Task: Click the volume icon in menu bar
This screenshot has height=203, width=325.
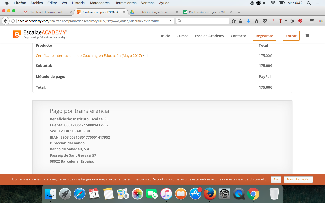Action: tap(265, 3)
